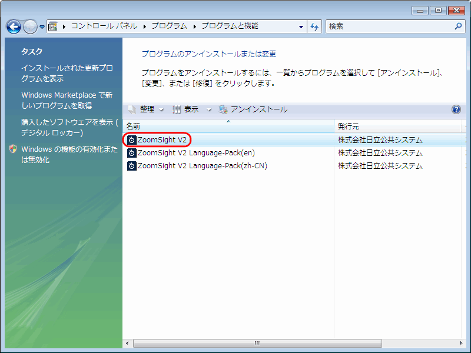Select the コントロール パネル breadcrumb segment

pos(104,26)
